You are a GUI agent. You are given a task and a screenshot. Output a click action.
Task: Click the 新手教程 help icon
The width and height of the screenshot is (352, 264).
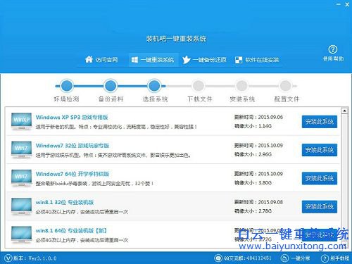pyautogui.click(x=325, y=258)
